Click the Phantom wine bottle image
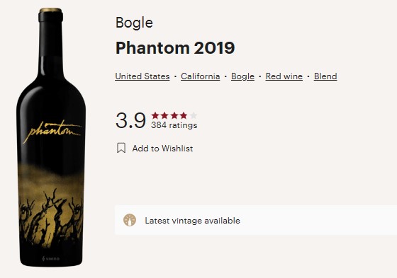Image resolution: width=397 pixels, height=278 pixels. click(x=51, y=137)
